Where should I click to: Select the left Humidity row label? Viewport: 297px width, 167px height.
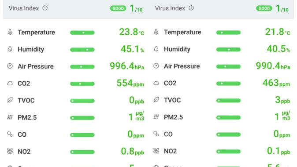click(31, 49)
